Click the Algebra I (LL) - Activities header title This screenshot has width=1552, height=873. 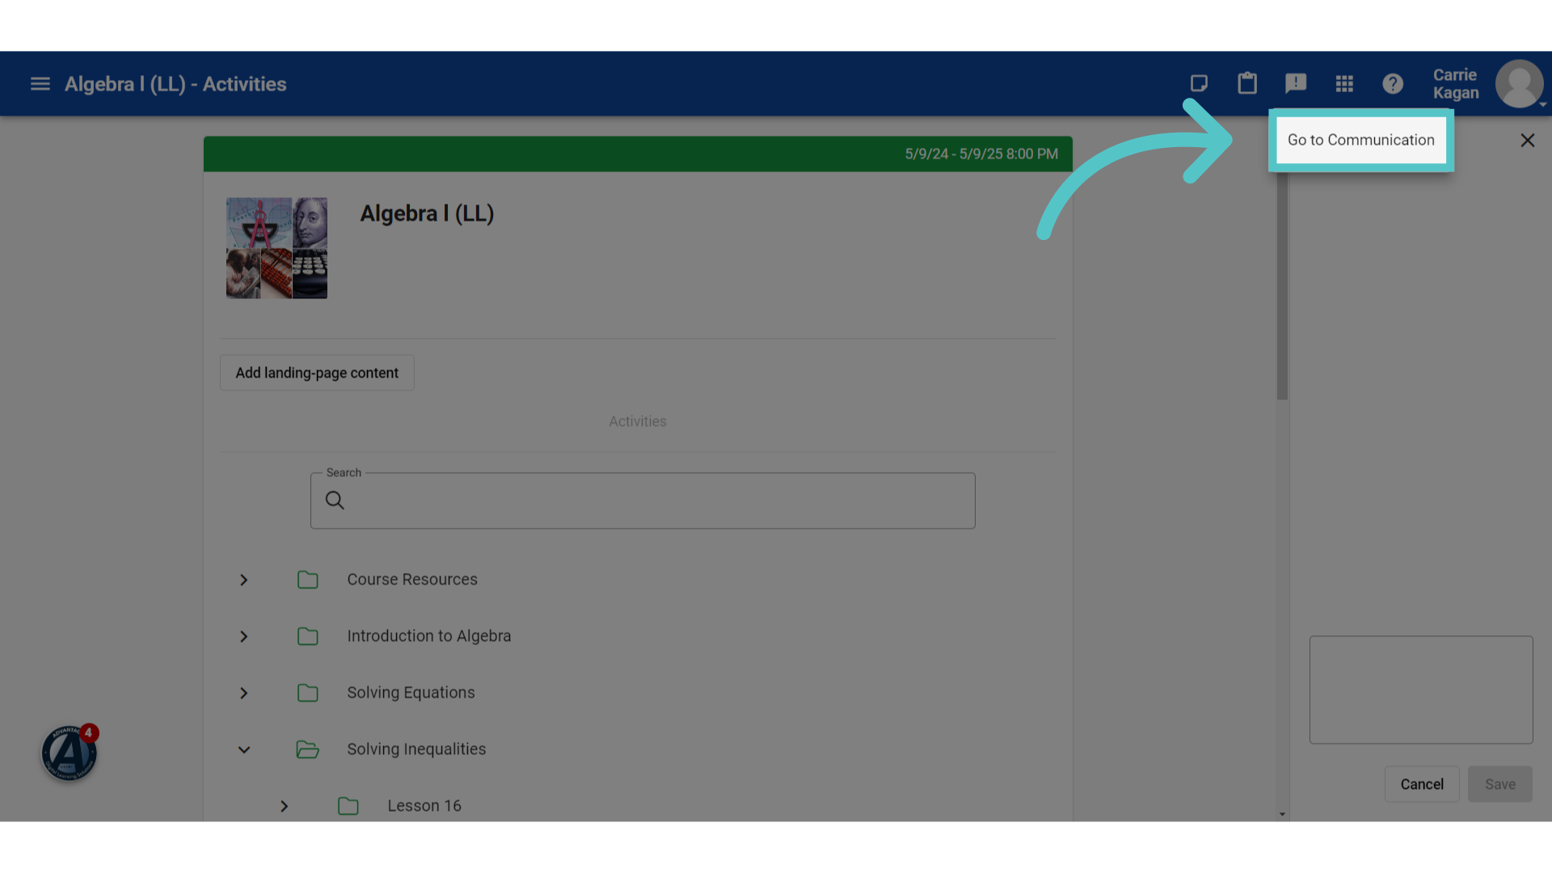175,84
